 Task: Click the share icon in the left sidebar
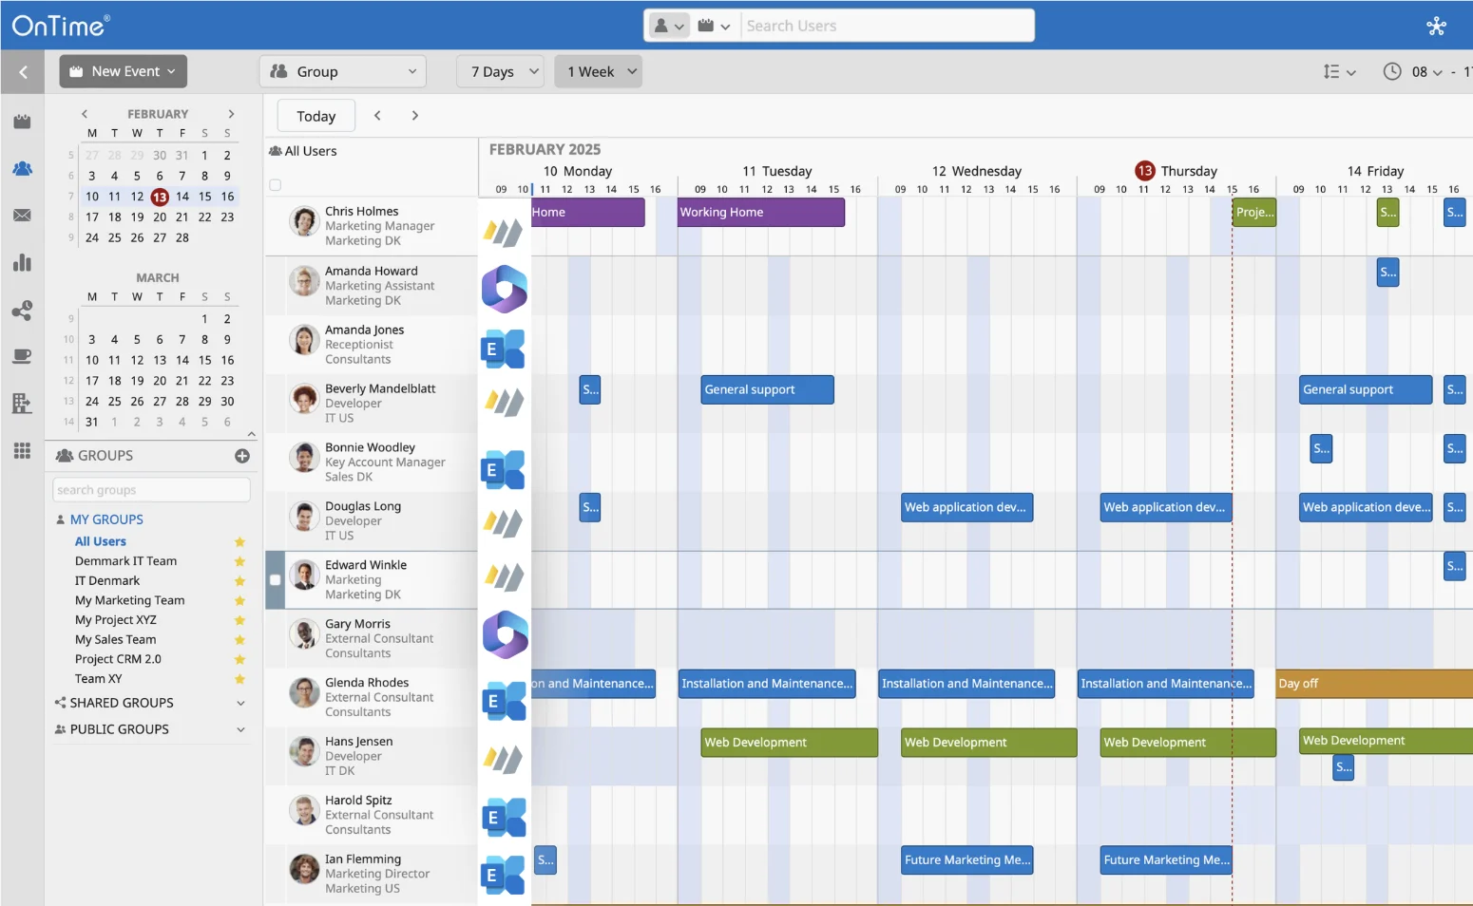point(22,311)
